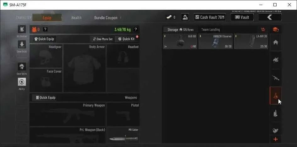Open the Bundle Coupon tab
This screenshot has width=297, height=147.
pyautogui.click(x=106, y=18)
